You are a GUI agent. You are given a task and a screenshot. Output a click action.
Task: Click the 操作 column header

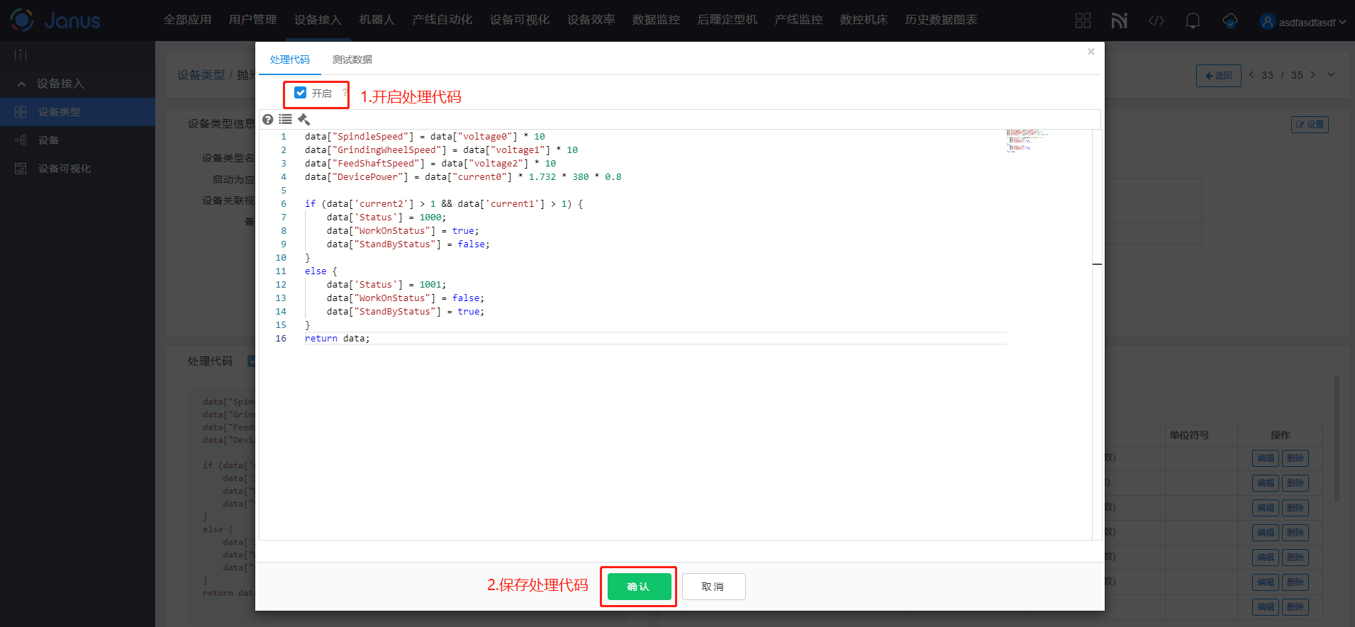[x=1280, y=435]
